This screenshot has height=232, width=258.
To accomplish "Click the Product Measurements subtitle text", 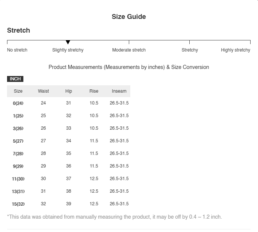I will (129, 67).
